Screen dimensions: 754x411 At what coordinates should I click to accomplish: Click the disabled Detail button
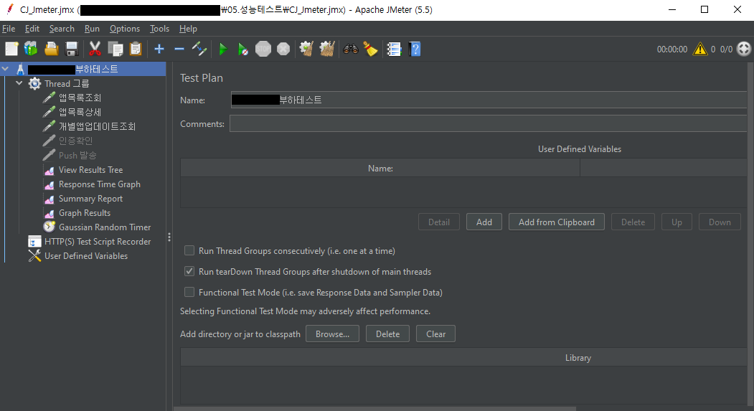pos(439,222)
